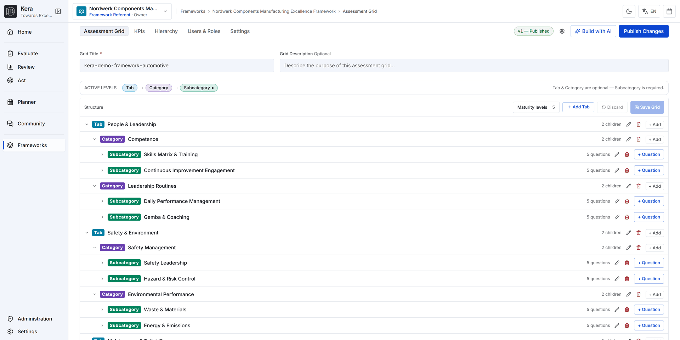Open the Hierarchy tab
The width and height of the screenshot is (680, 340).
166,31
